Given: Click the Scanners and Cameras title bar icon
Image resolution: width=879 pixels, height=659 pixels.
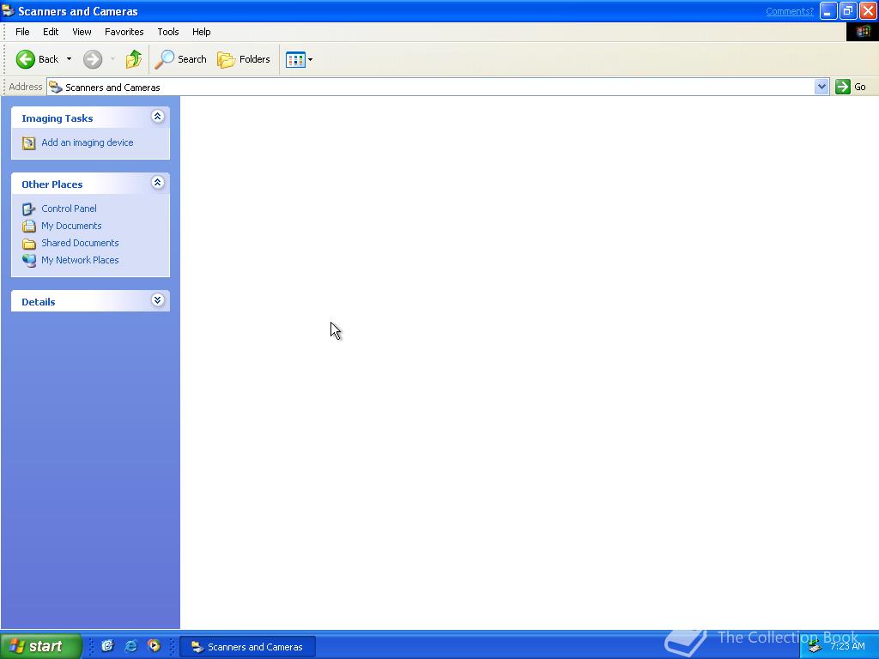Looking at the screenshot, I should pyautogui.click(x=8, y=10).
